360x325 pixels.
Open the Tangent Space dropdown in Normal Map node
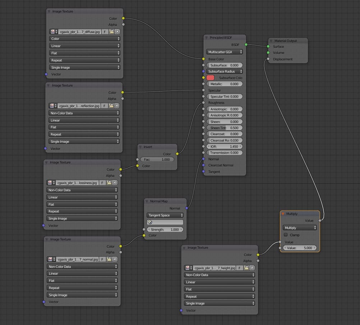pos(165,215)
